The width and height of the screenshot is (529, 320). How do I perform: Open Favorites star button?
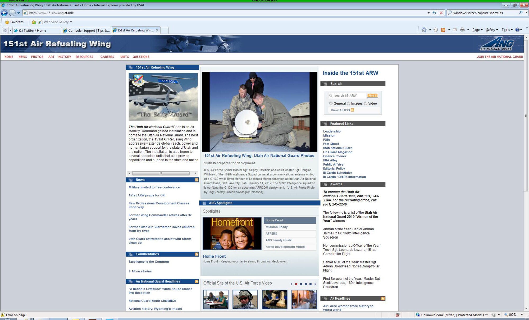pos(14,22)
